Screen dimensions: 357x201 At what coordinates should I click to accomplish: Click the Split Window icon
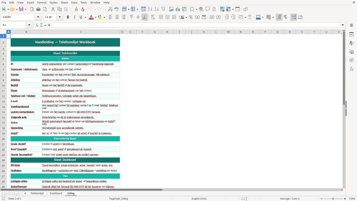(x=237, y=9)
